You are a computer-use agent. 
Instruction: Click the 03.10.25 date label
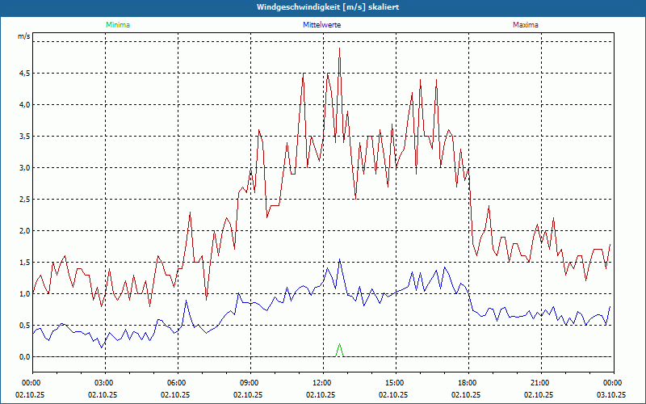point(611,394)
